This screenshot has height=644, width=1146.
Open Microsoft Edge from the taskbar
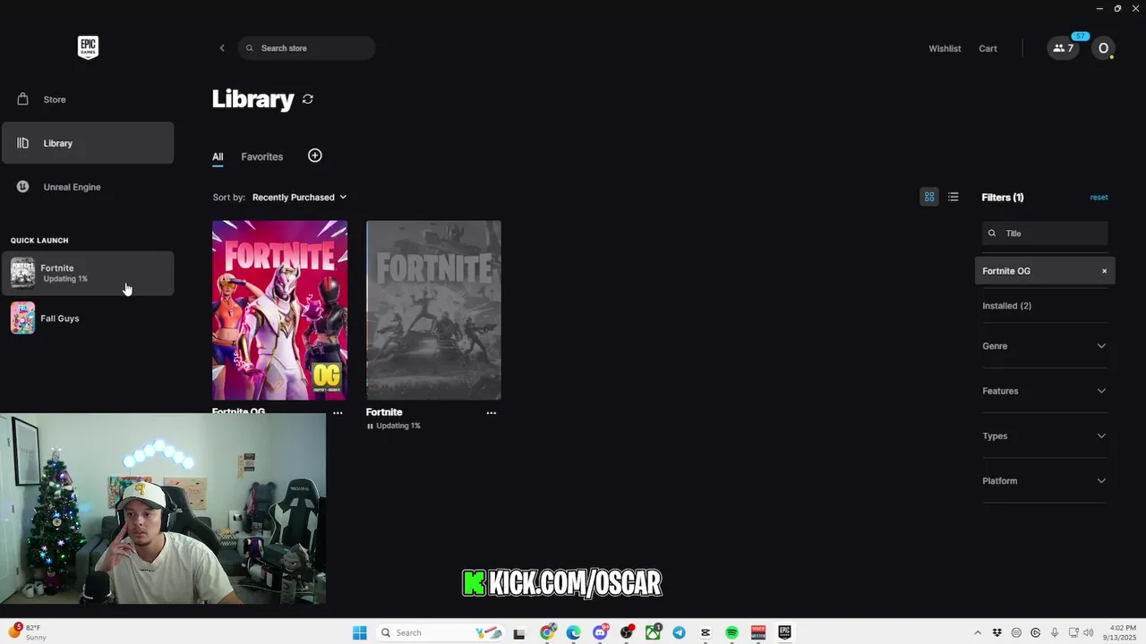[574, 632]
